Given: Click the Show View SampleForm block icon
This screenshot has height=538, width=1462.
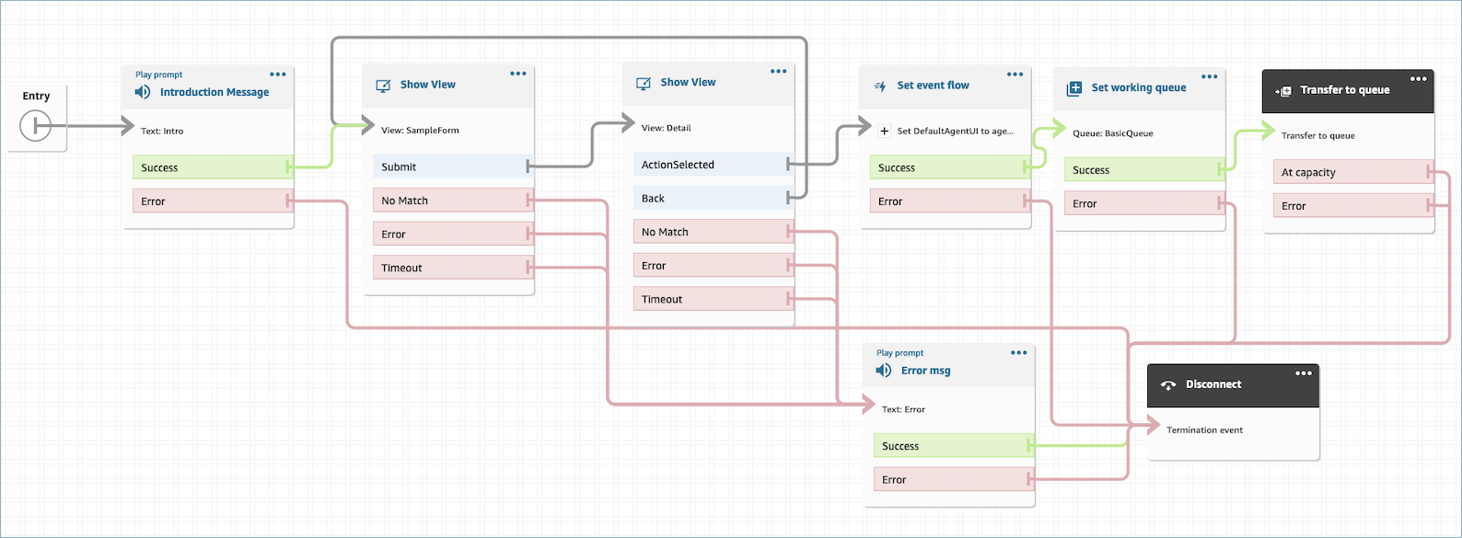Looking at the screenshot, I should click(383, 86).
